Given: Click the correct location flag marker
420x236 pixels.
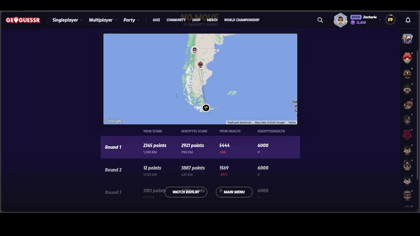Looking at the screenshot, I should 206,108.
